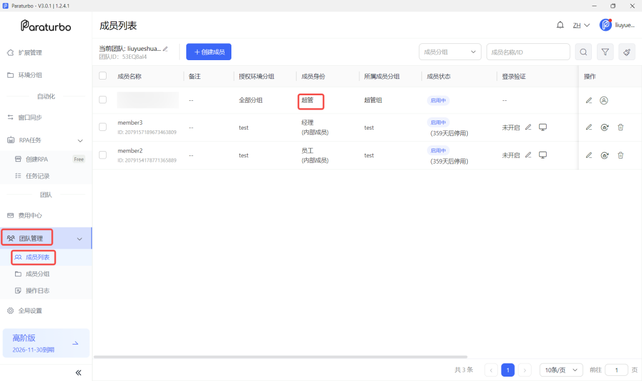Check the member3 row checkbox
The width and height of the screenshot is (642, 381).
click(x=103, y=127)
